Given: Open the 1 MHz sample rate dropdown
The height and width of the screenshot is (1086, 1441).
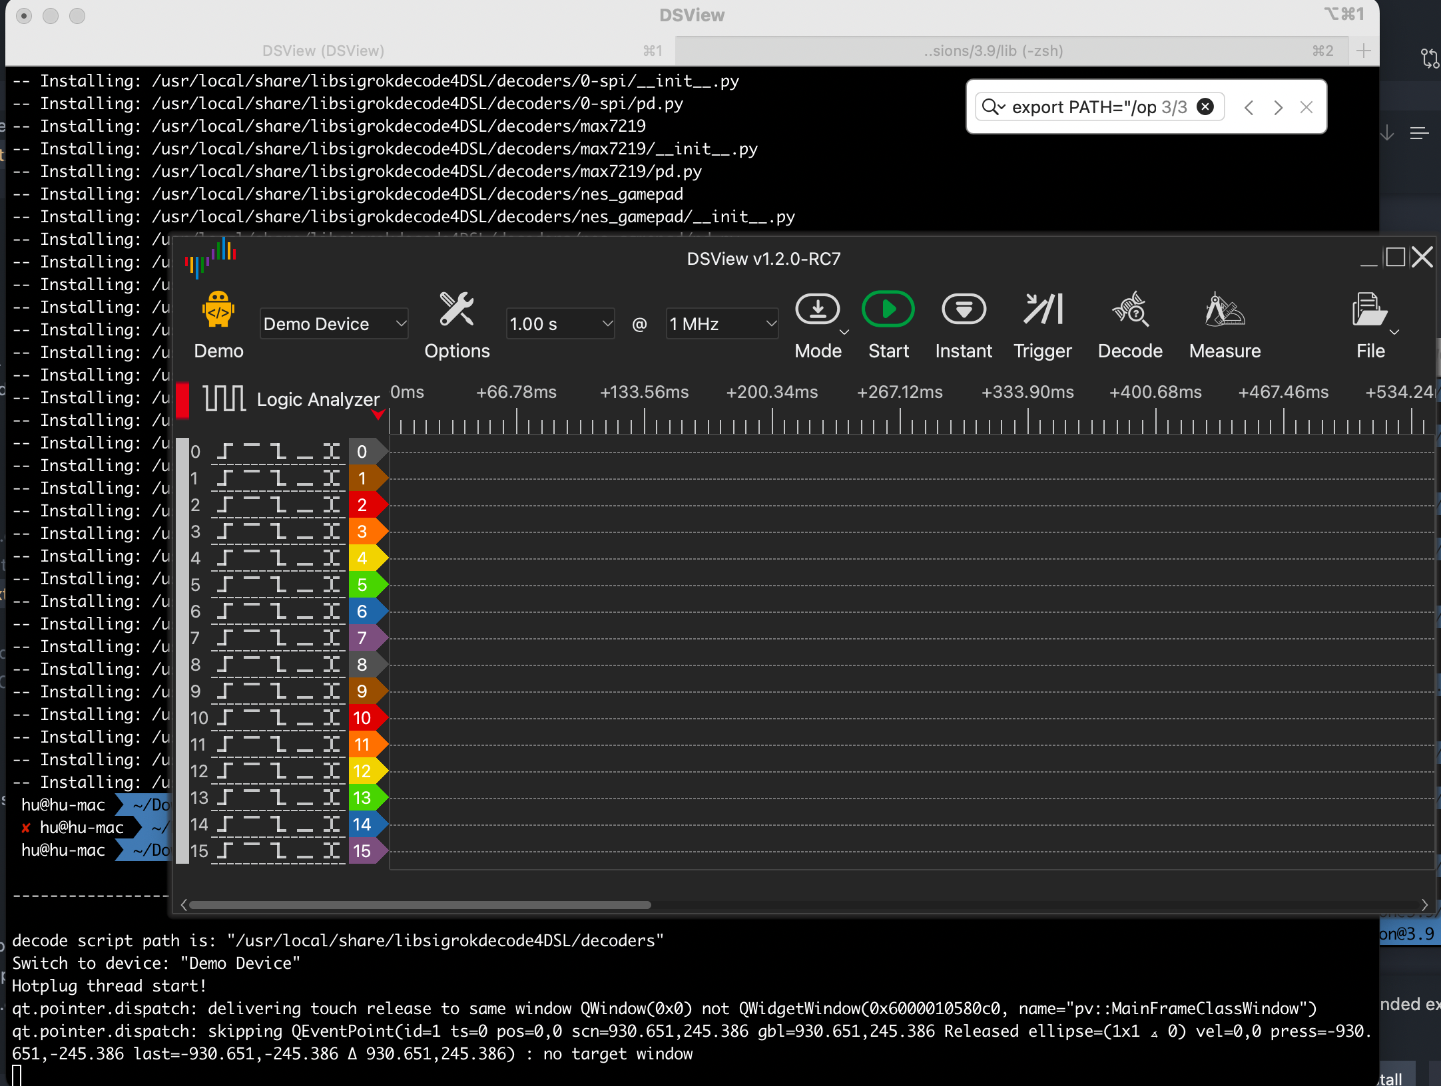Looking at the screenshot, I should click(x=721, y=323).
